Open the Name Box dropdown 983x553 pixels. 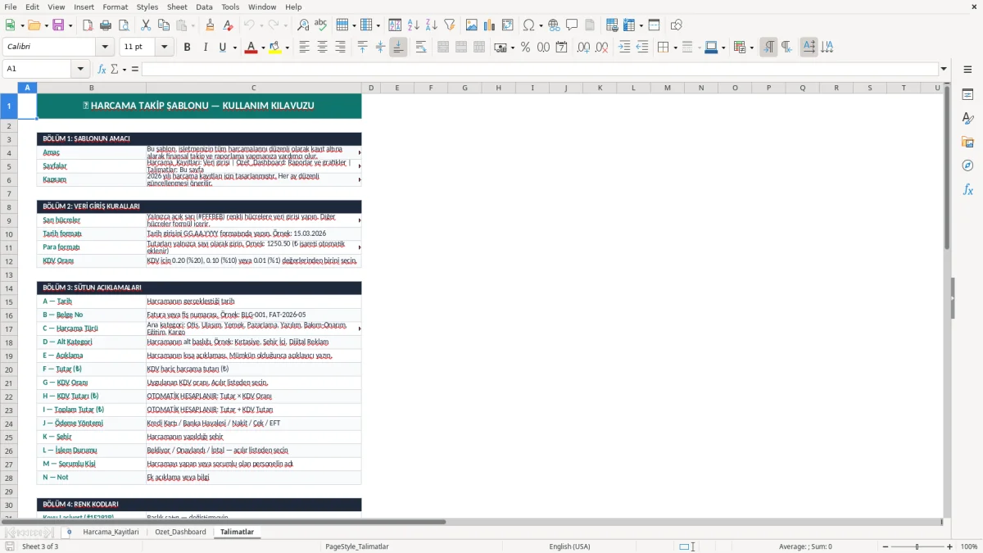tap(81, 69)
